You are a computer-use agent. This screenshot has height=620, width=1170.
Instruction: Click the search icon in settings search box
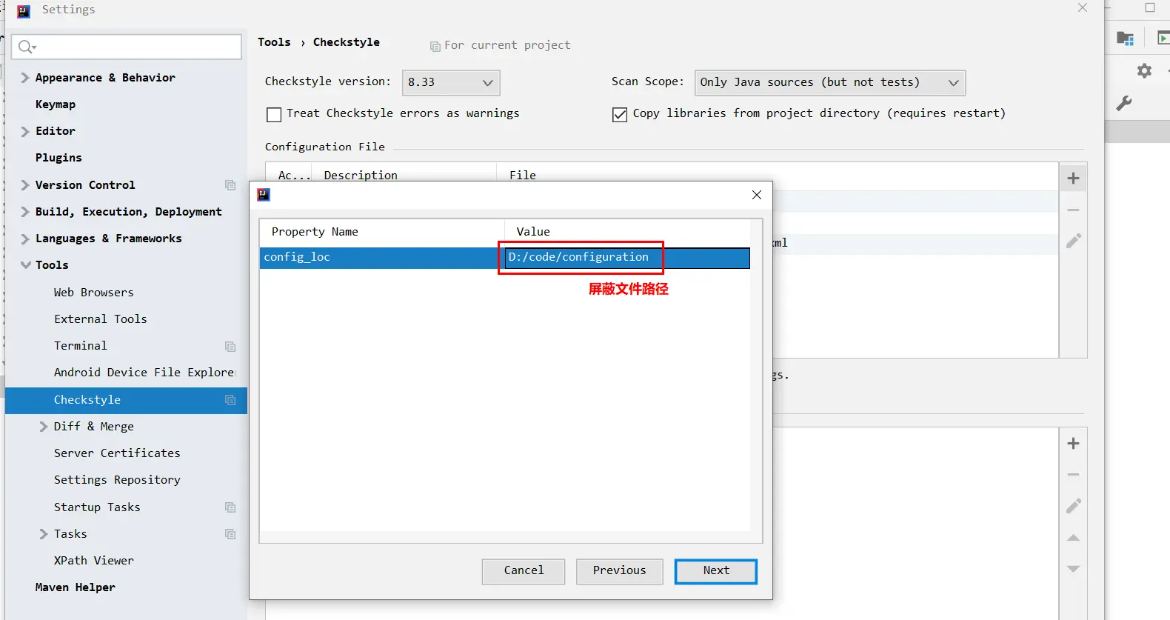pyautogui.click(x=27, y=47)
